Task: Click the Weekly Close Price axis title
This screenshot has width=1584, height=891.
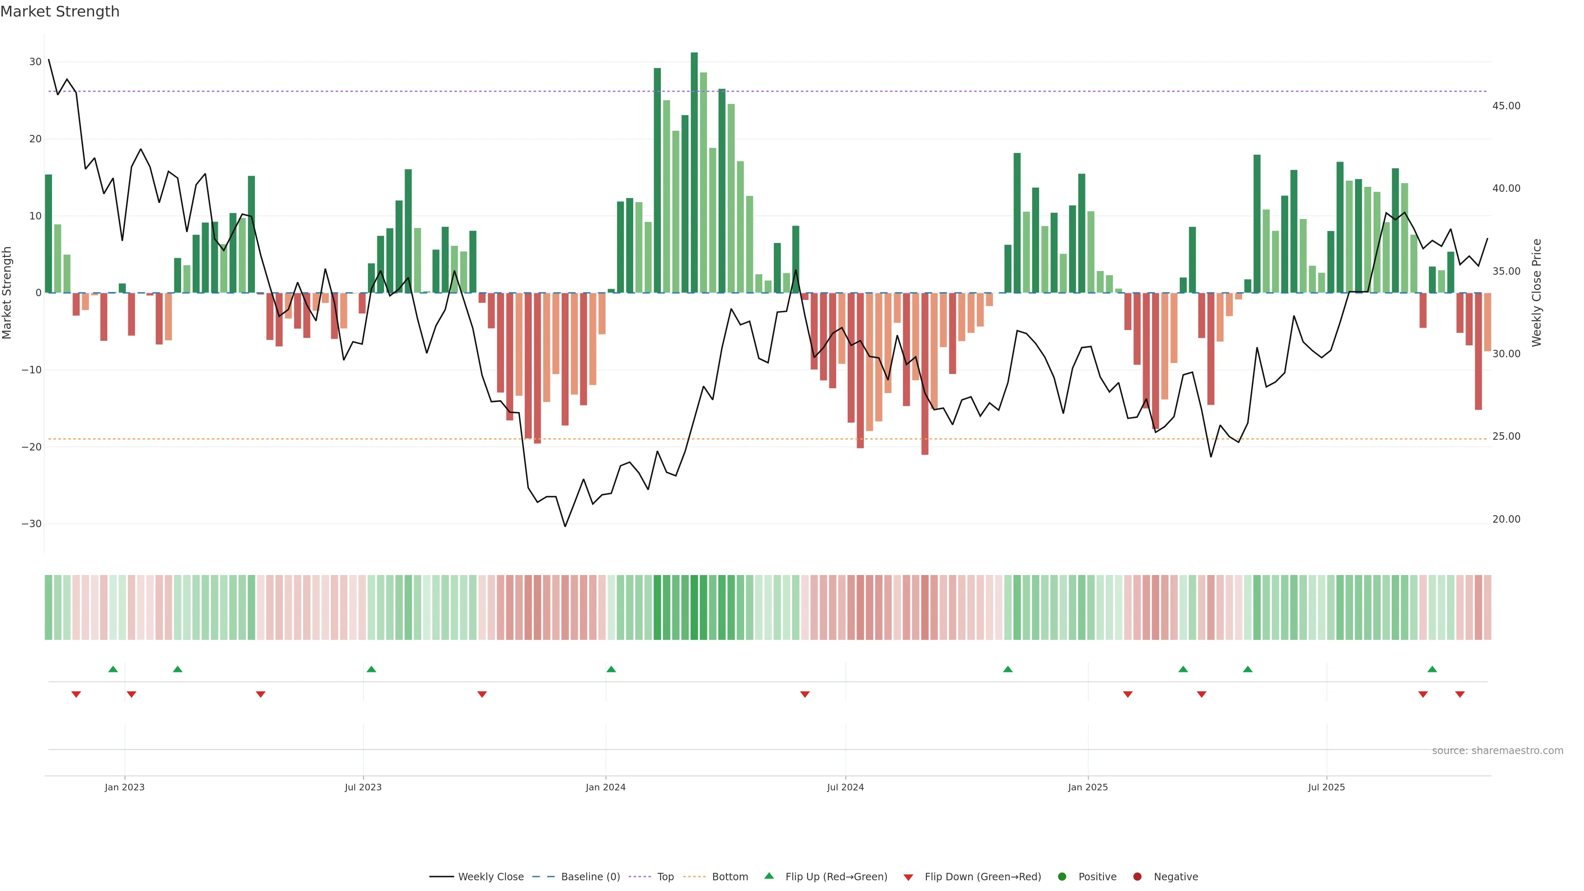Action: 1536,293
